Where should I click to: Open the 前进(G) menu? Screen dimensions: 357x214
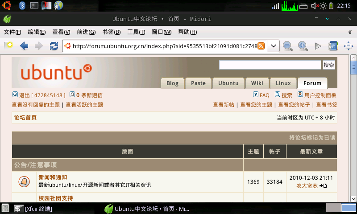(86, 32)
